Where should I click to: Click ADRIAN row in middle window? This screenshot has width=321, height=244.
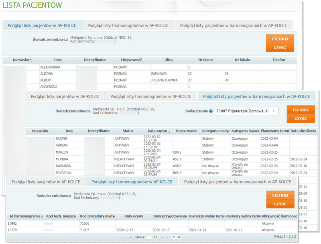coord(61,145)
